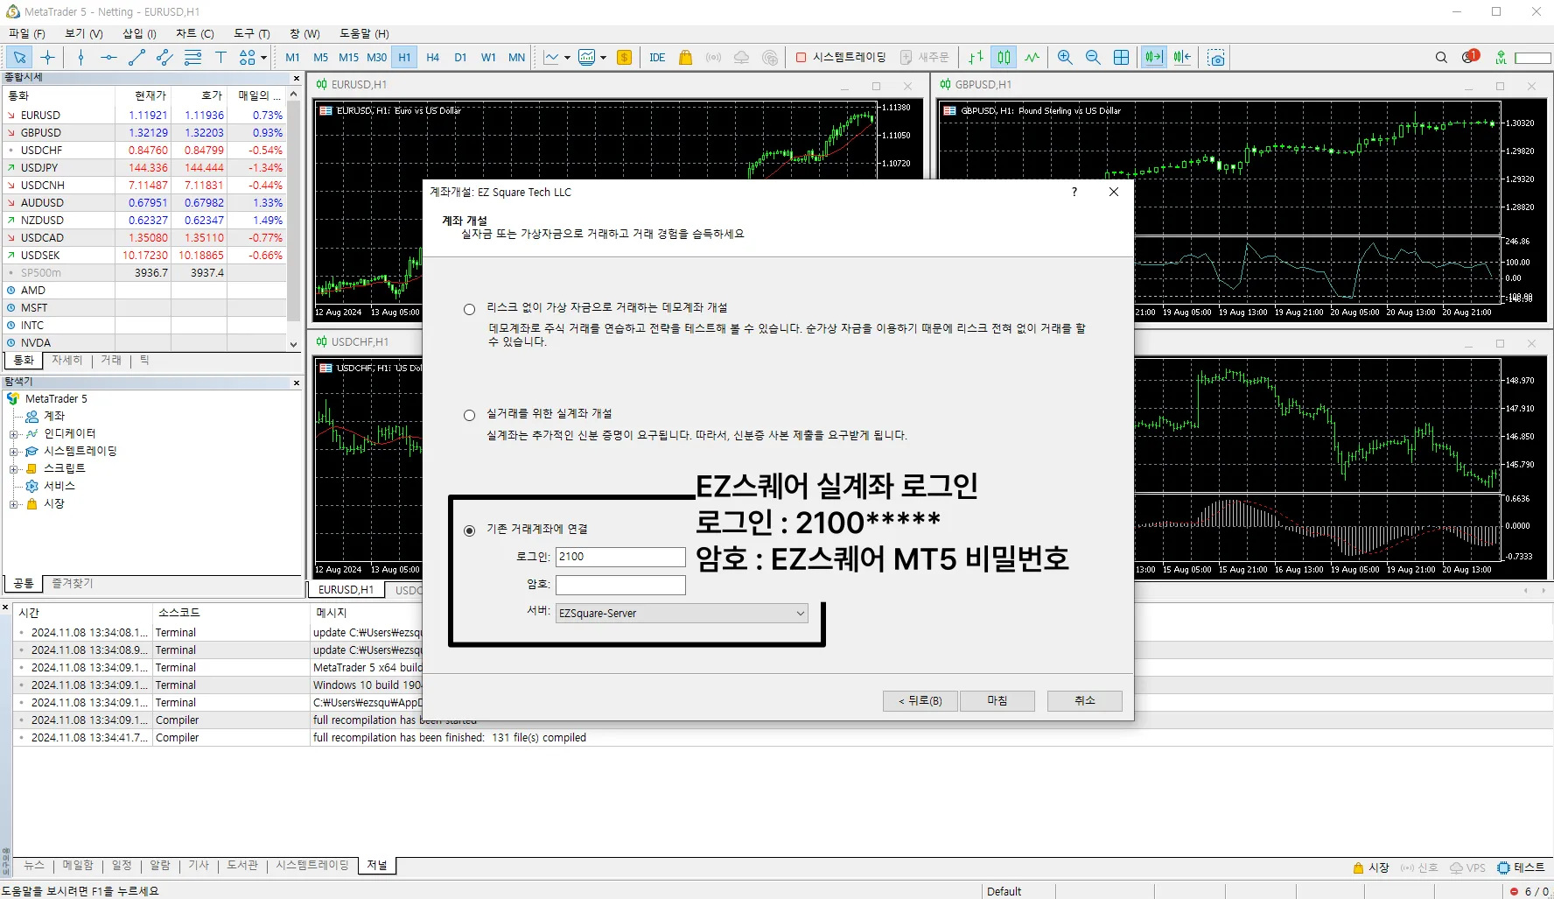This screenshot has width=1554, height=899.
Task: Open the 즐겨찾기 tab in Navigator
Action: coord(73,583)
